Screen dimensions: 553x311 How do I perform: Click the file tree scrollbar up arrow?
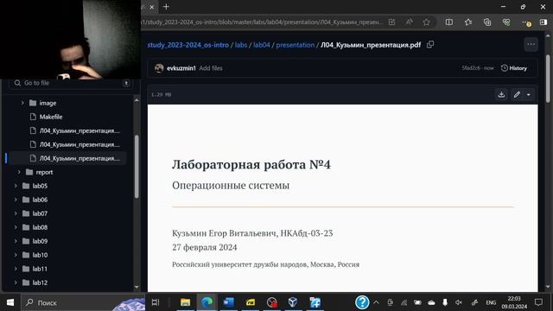point(137,100)
